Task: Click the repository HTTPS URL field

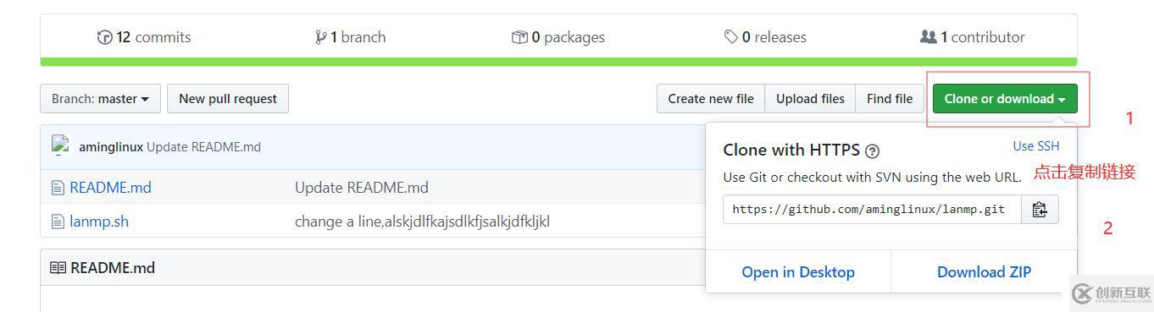Action: pos(872,210)
